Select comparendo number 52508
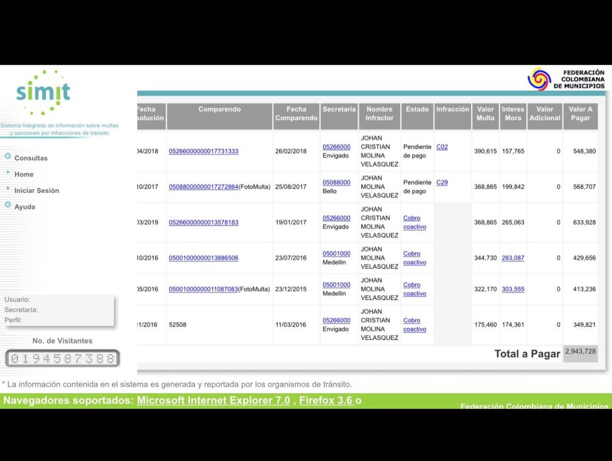 tap(177, 325)
